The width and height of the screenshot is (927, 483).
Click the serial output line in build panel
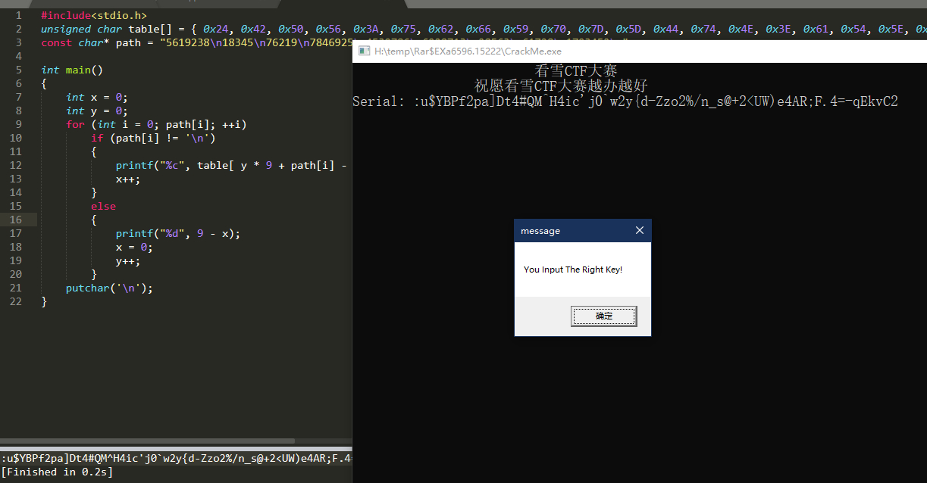pyautogui.click(x=177, y=458)
